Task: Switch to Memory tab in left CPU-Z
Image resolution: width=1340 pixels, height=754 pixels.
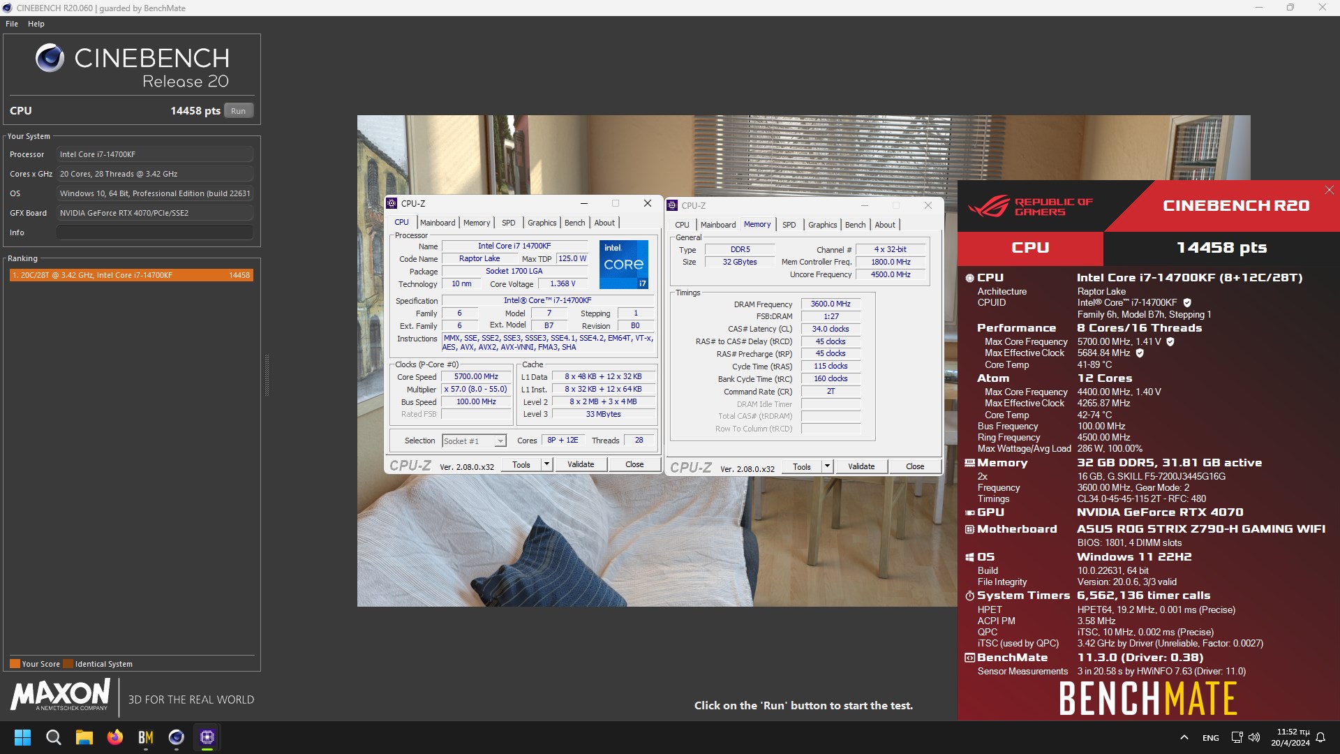Action: point(477,223)
